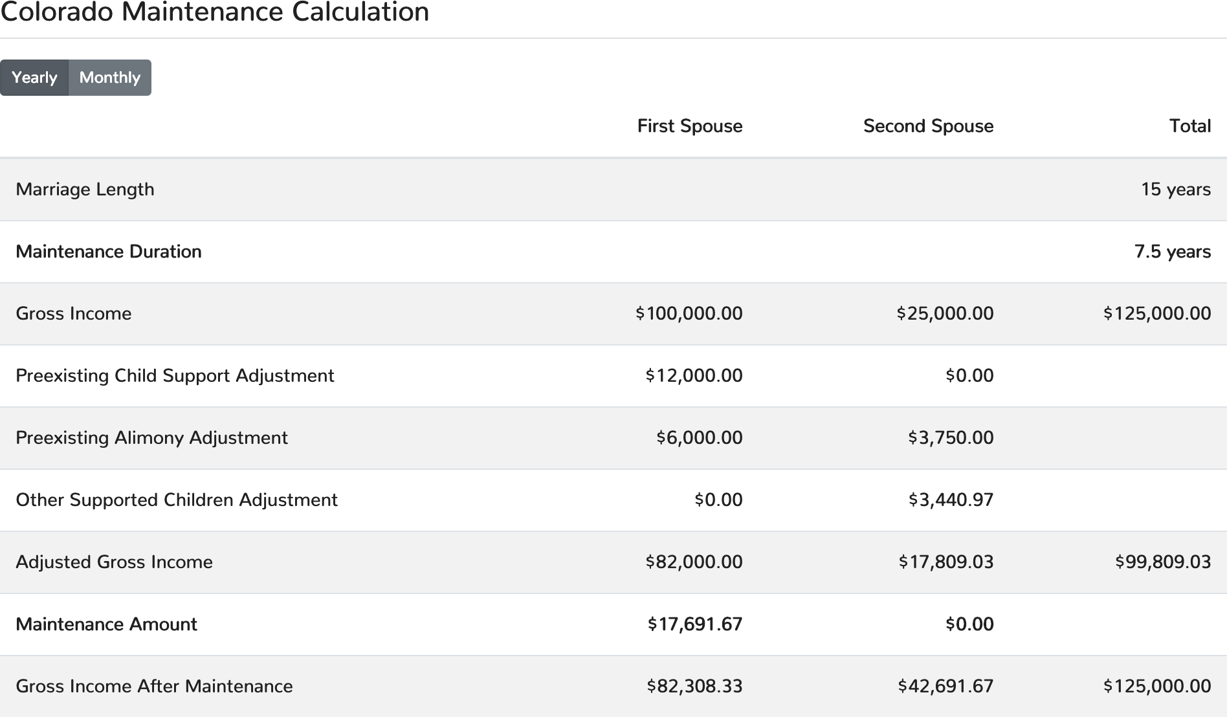The image size is (1227, 717).
Task: Click the First Spouse column header
Action: (x=689, y=126)
